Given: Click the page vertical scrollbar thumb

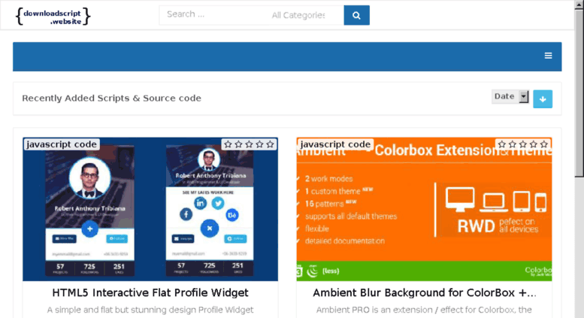Looking at the screenshot, I should (579, 92).
